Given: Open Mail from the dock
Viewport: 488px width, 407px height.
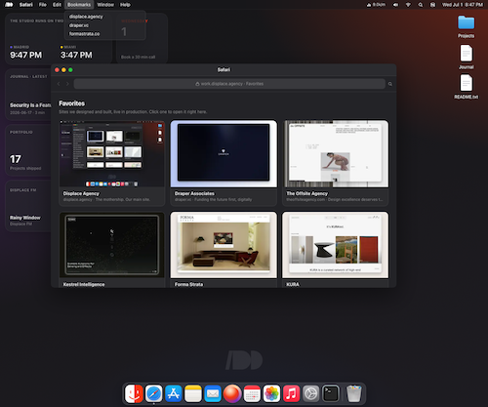Looking at the screenshot, I should (x=213, y=393).
